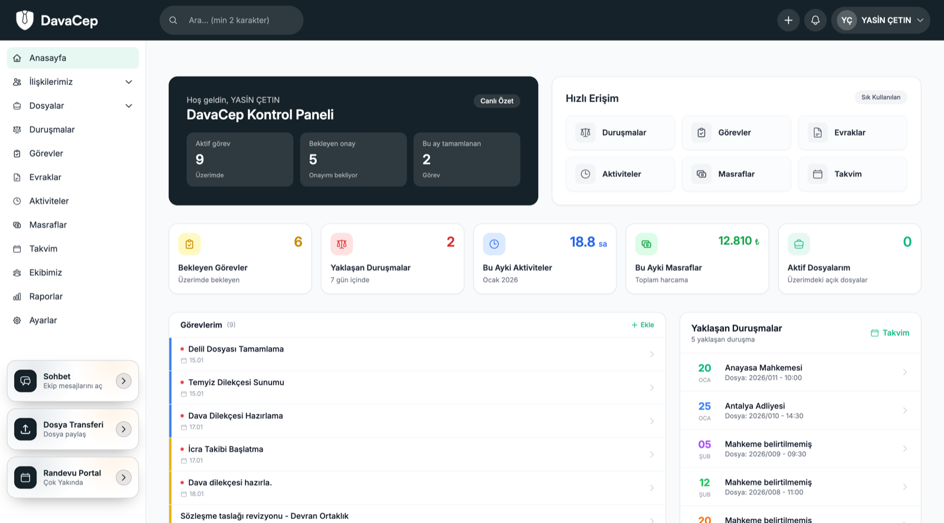Screen dimensions: 944x523
Task: Click the Evraklar document icon in sidebar
Action: pos(17,177)
